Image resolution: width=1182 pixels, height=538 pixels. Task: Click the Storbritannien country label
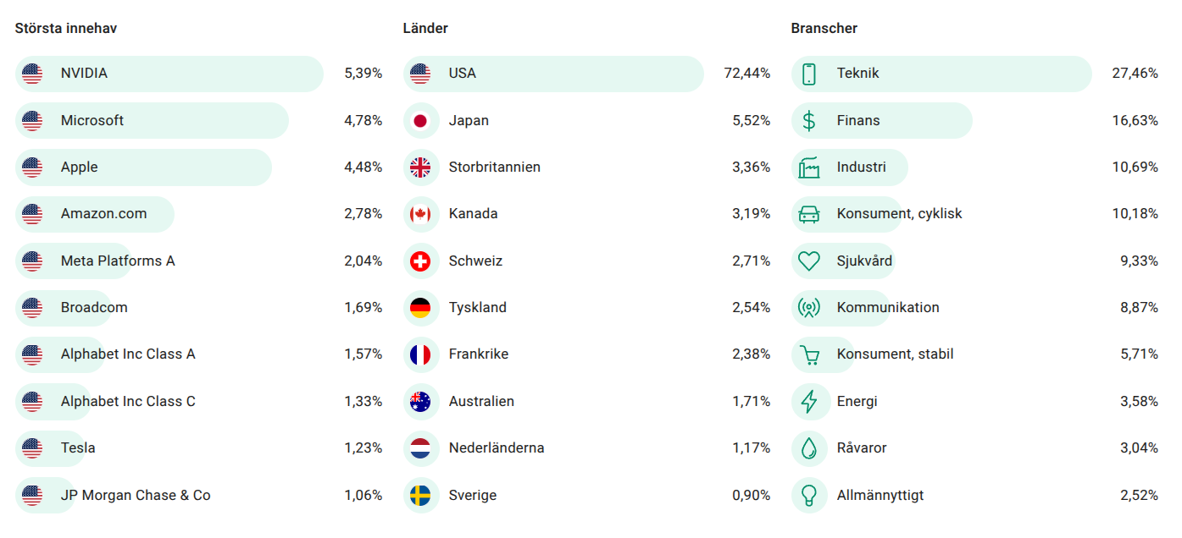494,167
